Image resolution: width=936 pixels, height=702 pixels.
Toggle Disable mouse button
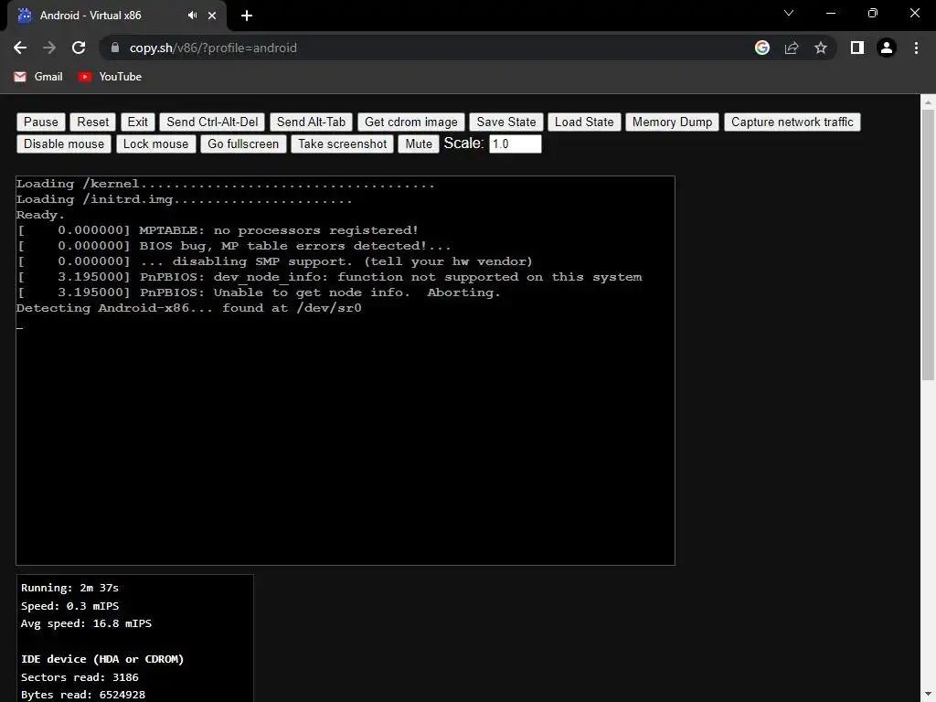(64, 144)
